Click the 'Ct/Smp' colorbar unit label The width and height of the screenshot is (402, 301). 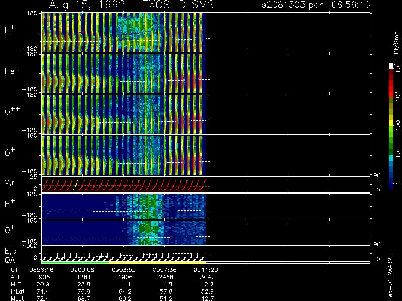396,43
